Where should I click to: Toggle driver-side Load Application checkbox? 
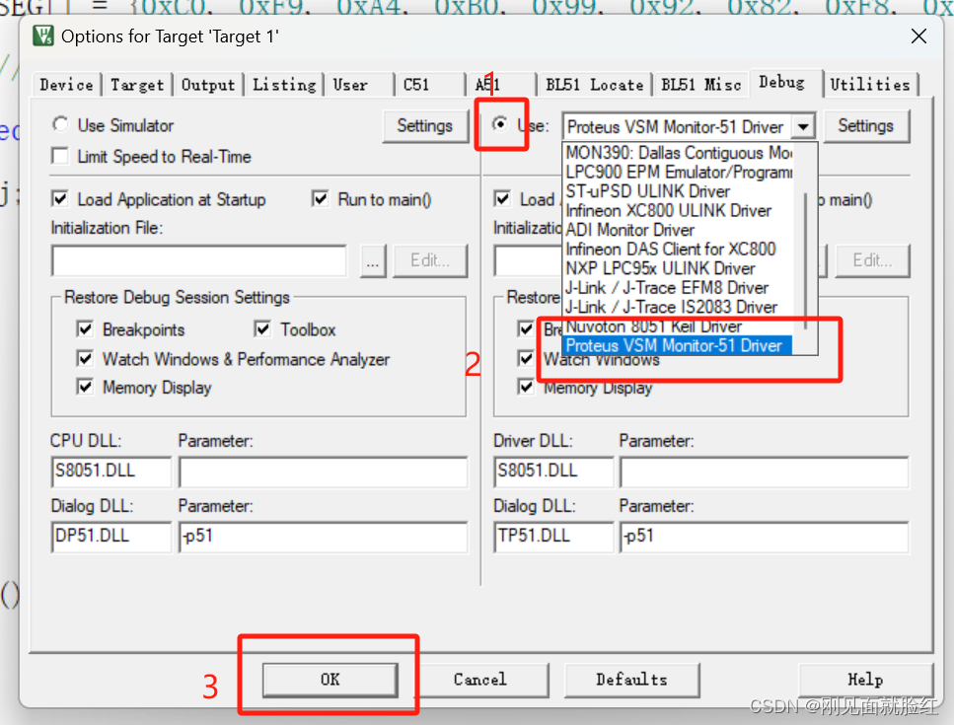click(x=502, y=199)
